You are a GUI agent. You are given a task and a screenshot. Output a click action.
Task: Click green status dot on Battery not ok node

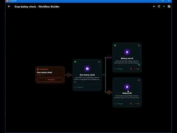115,45
